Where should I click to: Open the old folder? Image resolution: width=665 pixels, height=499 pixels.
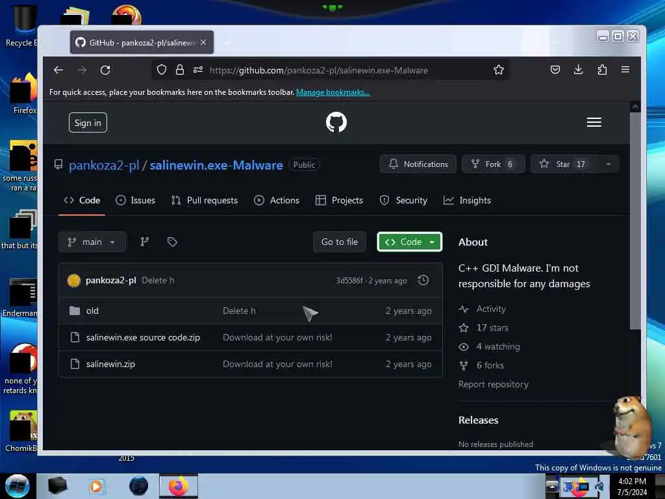pos(92,311)
